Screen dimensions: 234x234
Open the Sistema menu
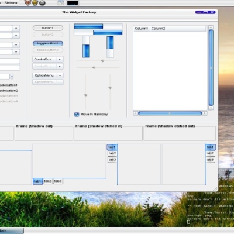(x=11, y=3)
